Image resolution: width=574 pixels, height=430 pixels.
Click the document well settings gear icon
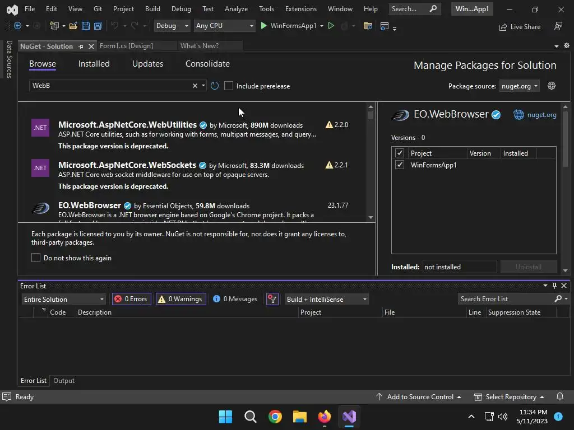pos(567,45)
